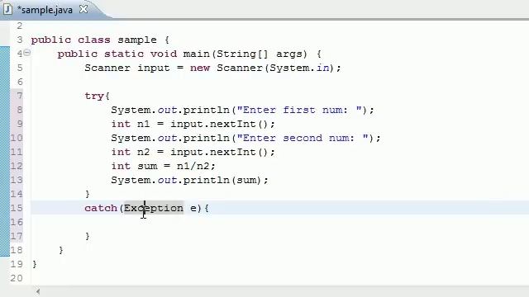
Task: Click 'int n2 = input.nextInt();' line
Action: (193, 152)
